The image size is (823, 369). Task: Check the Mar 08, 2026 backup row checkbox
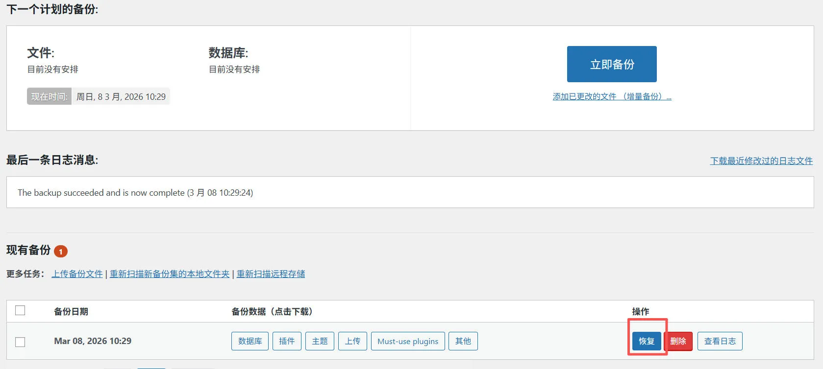[20, 342]
